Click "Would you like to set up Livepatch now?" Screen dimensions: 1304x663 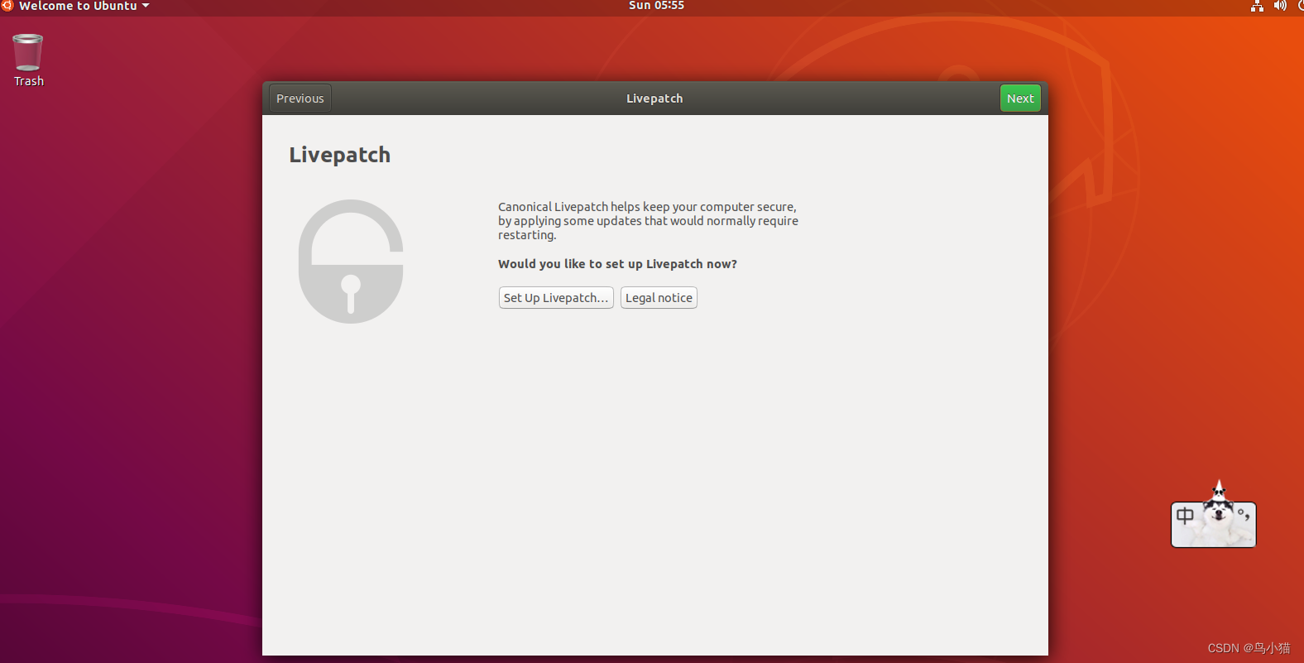(617, 264)
